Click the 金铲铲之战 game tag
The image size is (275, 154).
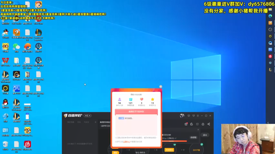tap(106, 126)
